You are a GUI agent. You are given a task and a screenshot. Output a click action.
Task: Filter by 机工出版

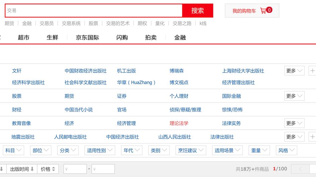pos(126,71)
